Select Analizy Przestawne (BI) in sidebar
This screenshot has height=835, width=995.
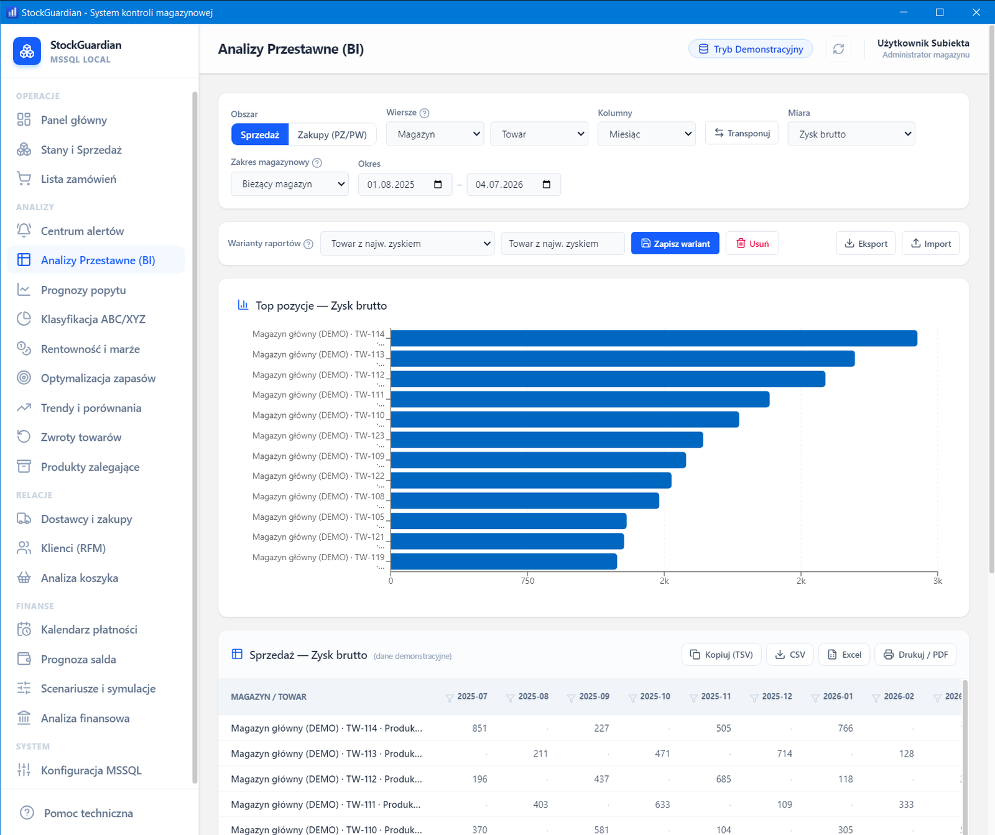tap(96, 261)
